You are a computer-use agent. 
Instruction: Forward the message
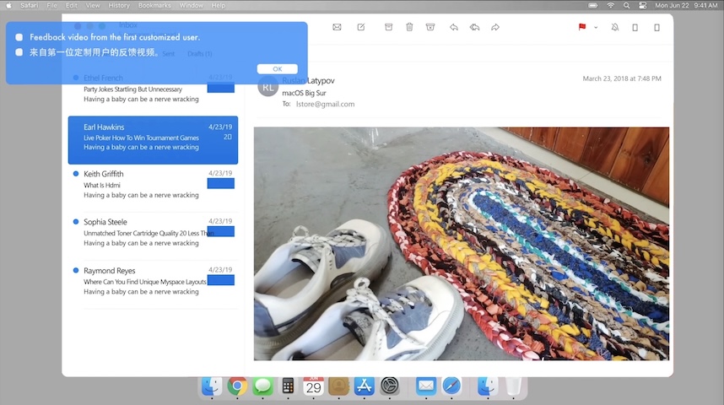[495, 27]
